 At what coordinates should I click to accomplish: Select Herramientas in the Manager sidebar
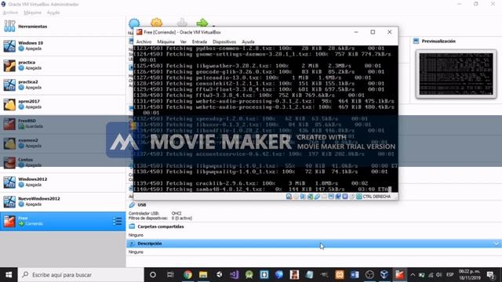point(63,26)
